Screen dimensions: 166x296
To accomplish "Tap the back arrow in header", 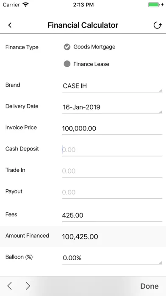I will pos(10,25).
